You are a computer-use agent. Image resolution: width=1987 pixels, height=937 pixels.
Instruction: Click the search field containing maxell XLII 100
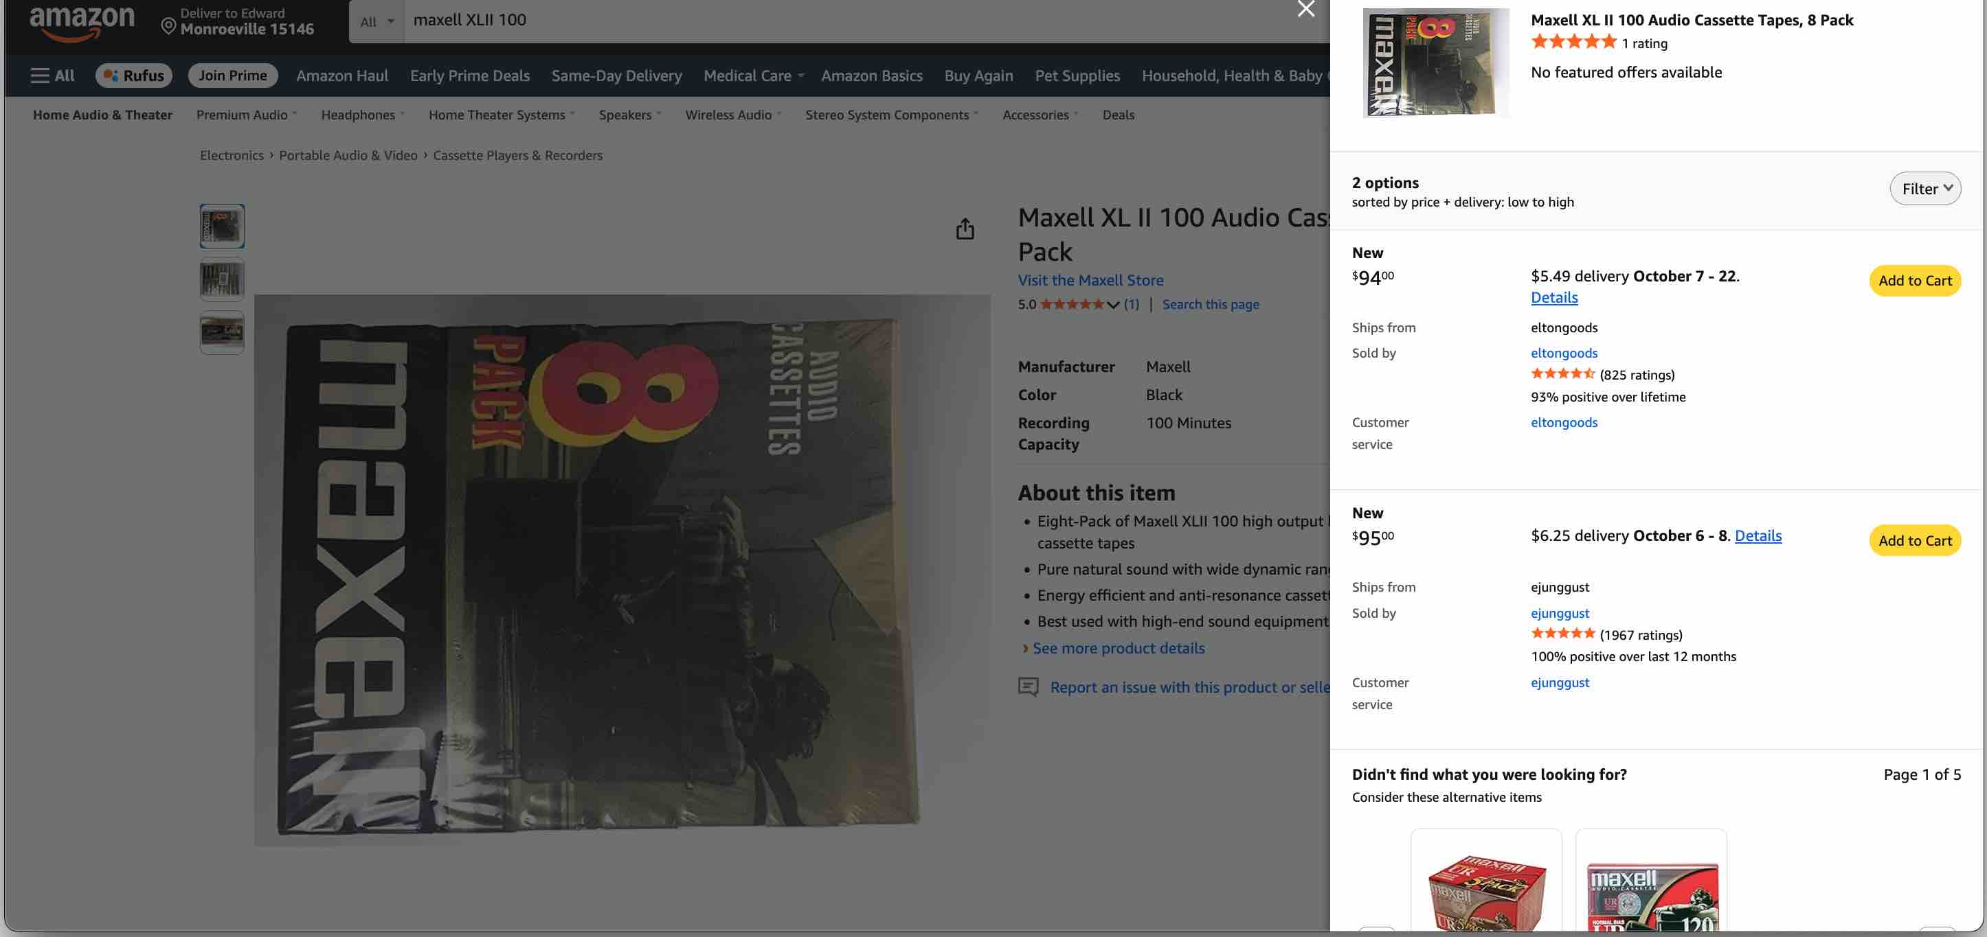click(x=849, y=21)
